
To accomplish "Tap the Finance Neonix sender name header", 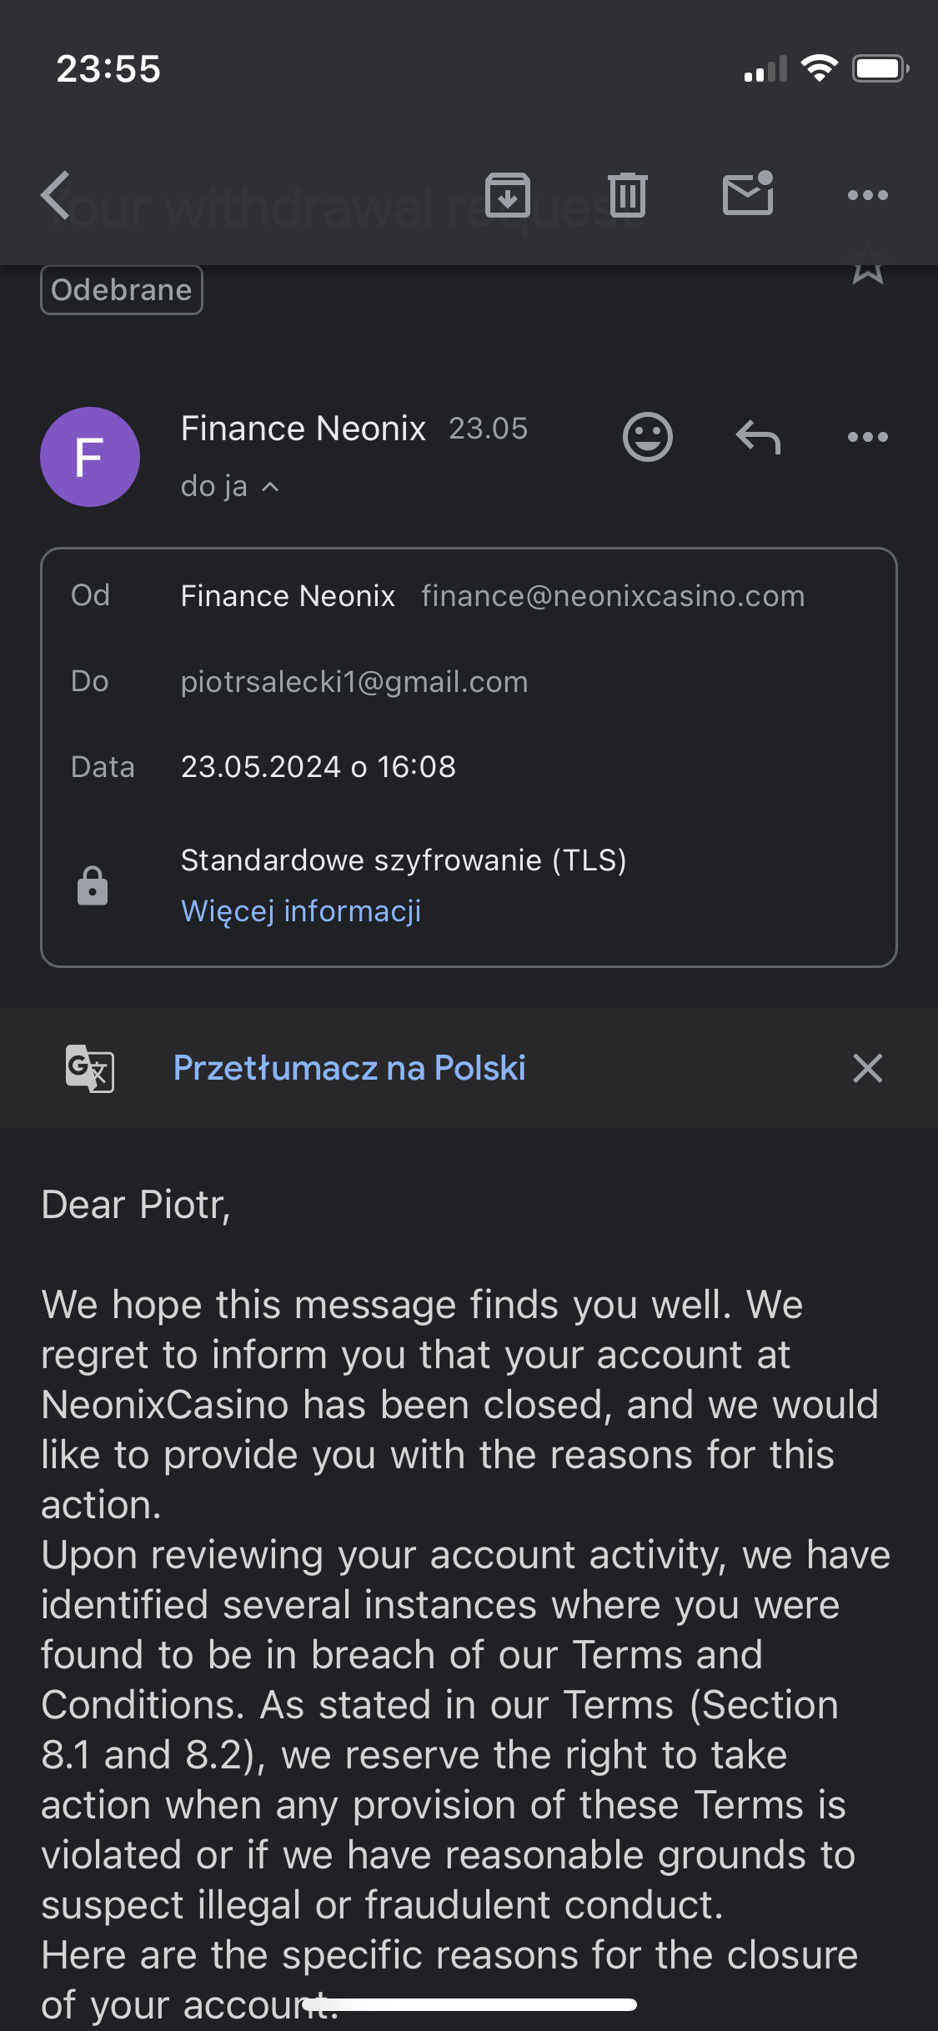I will click(303, 429).
